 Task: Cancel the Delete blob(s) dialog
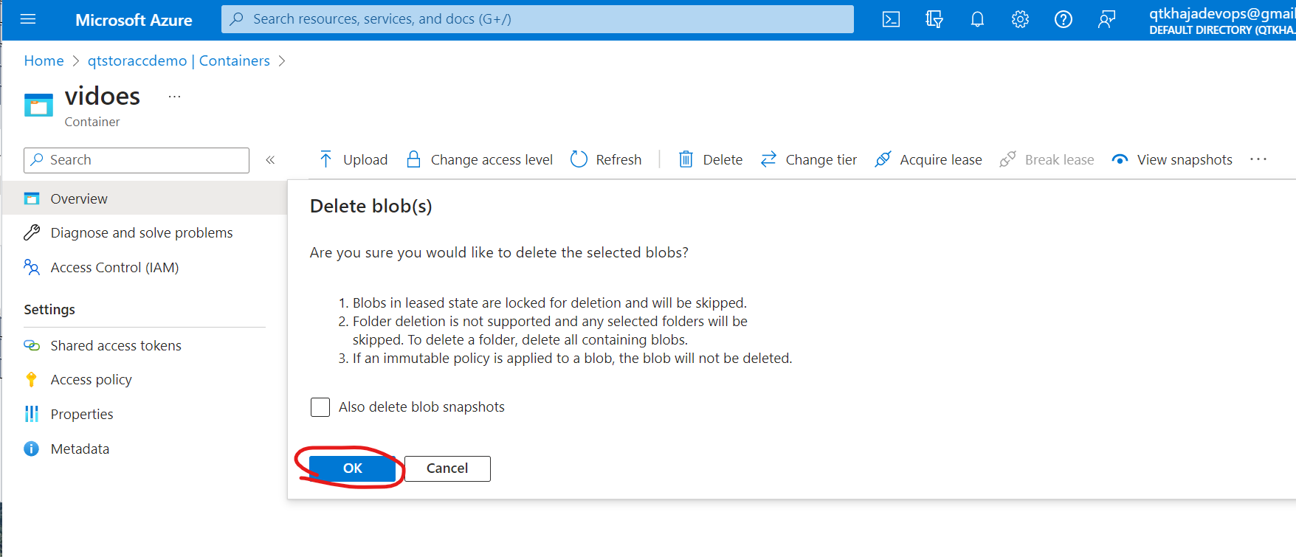point(447,468)
